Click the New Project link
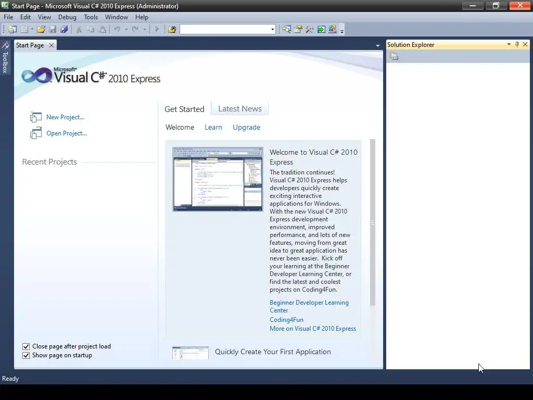533x400 pixels. 65,117
